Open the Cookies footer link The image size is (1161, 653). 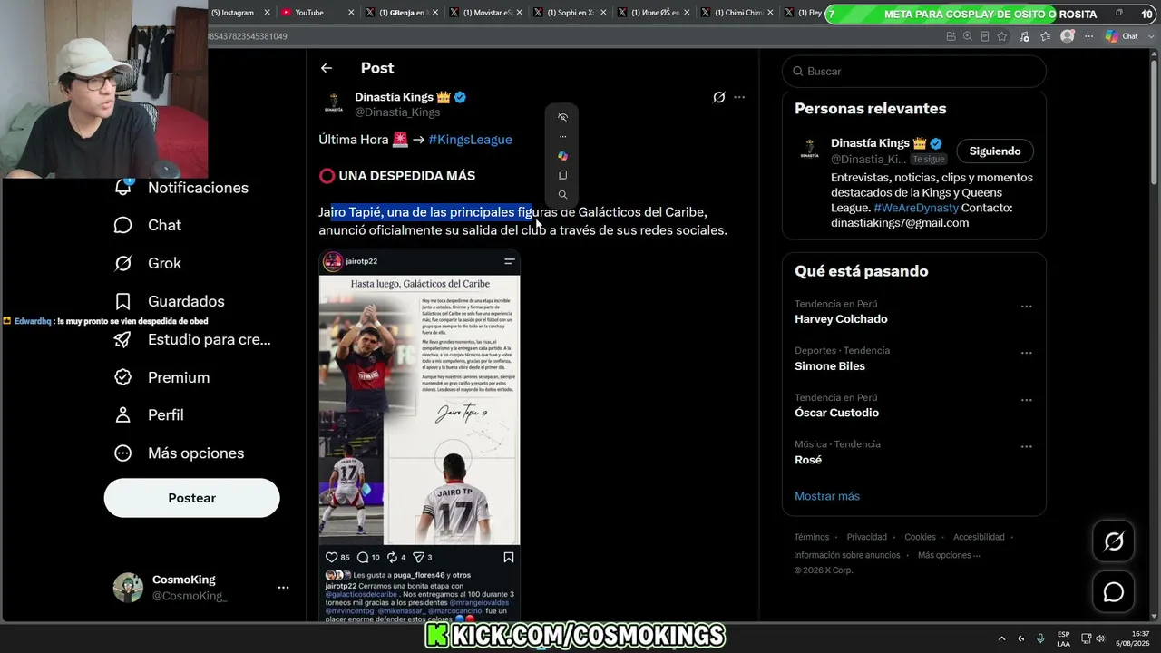point(920,537)
